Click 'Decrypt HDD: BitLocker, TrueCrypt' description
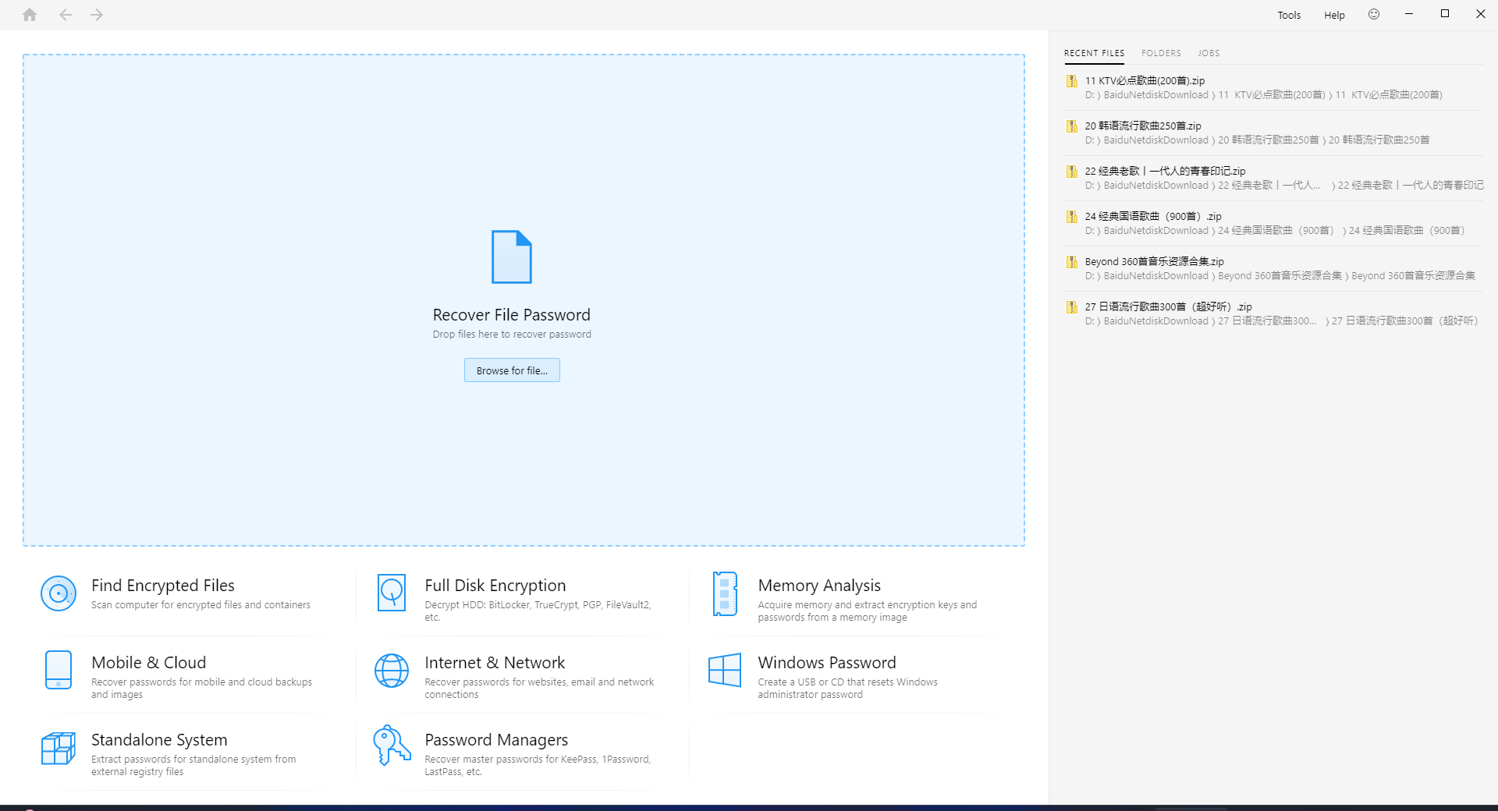Viewport: 1498px width, 811px height. click(538, 611)
